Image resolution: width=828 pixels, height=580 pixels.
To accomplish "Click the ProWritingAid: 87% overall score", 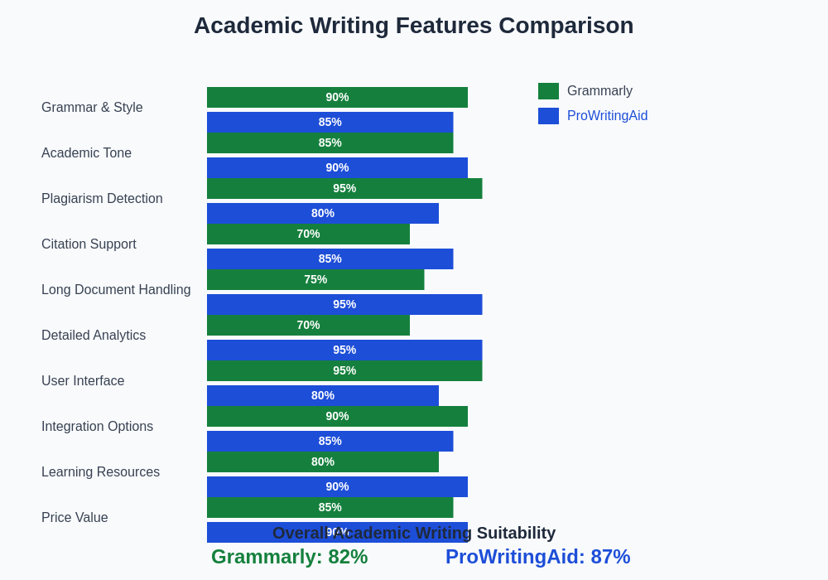I will tap(537, 557).
